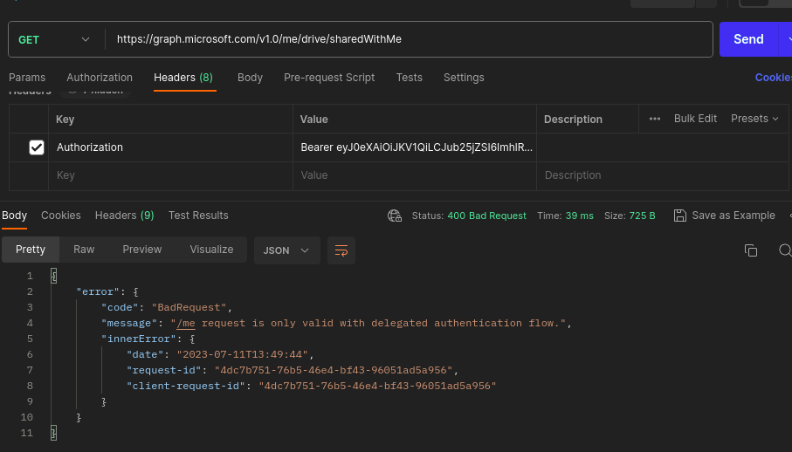Switch to Raw response view

pos(84,250)
